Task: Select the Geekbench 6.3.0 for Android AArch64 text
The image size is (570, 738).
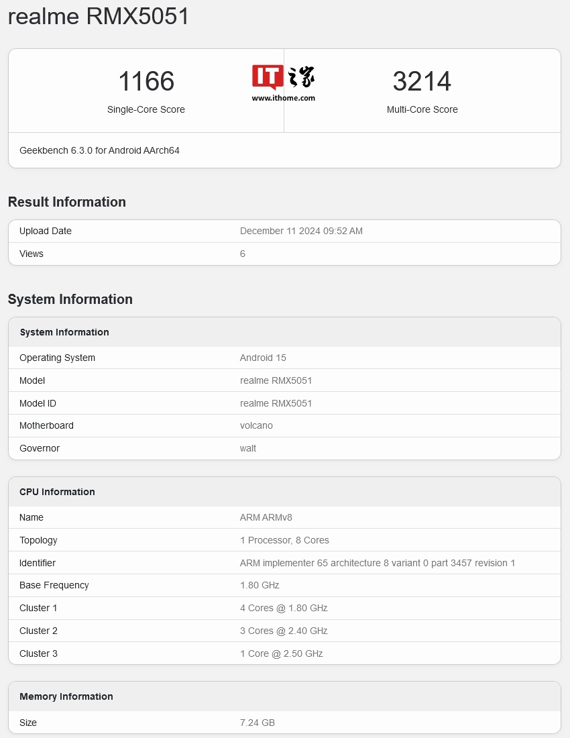Action: [99, 150]
